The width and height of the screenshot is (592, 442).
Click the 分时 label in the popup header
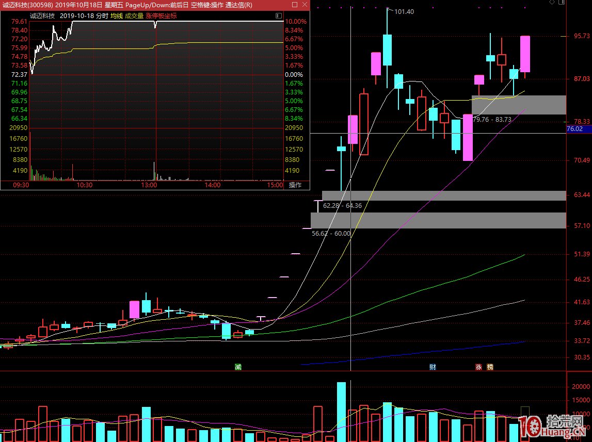(102, 16)
